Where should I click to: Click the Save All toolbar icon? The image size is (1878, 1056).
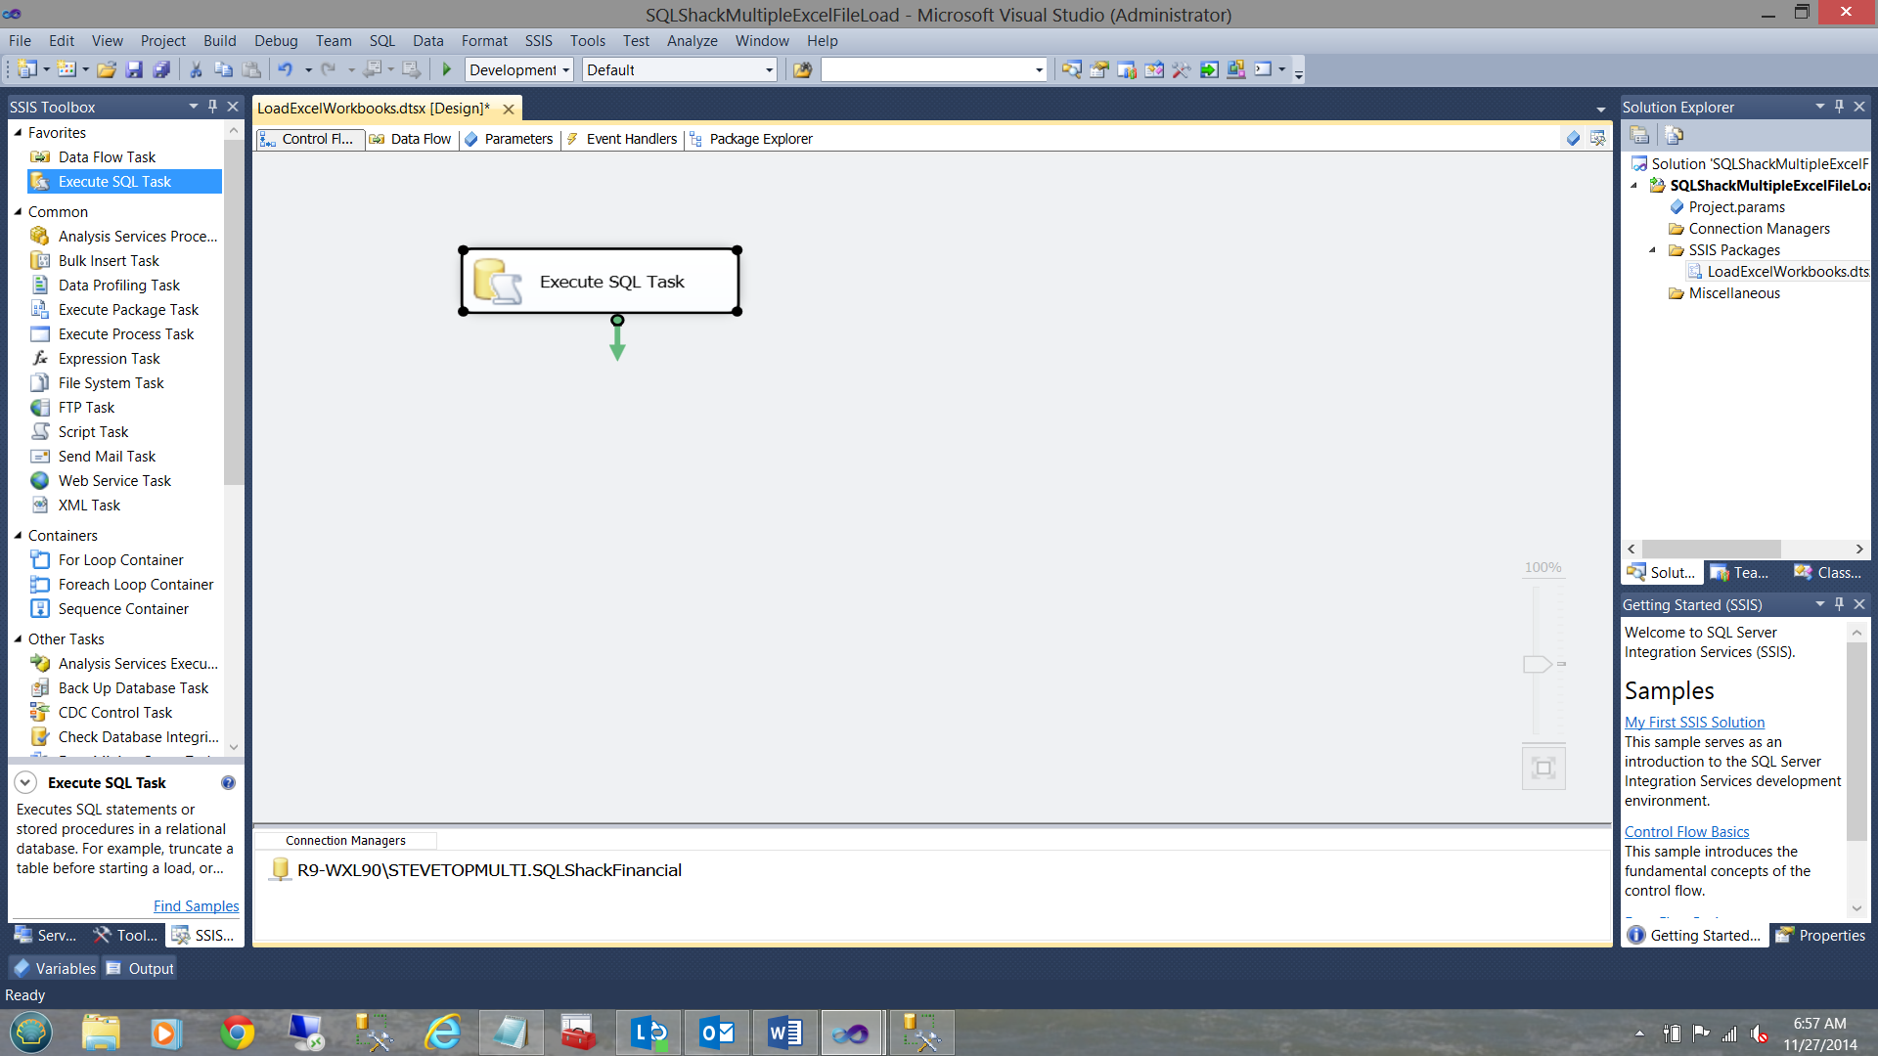pos(161,69)
